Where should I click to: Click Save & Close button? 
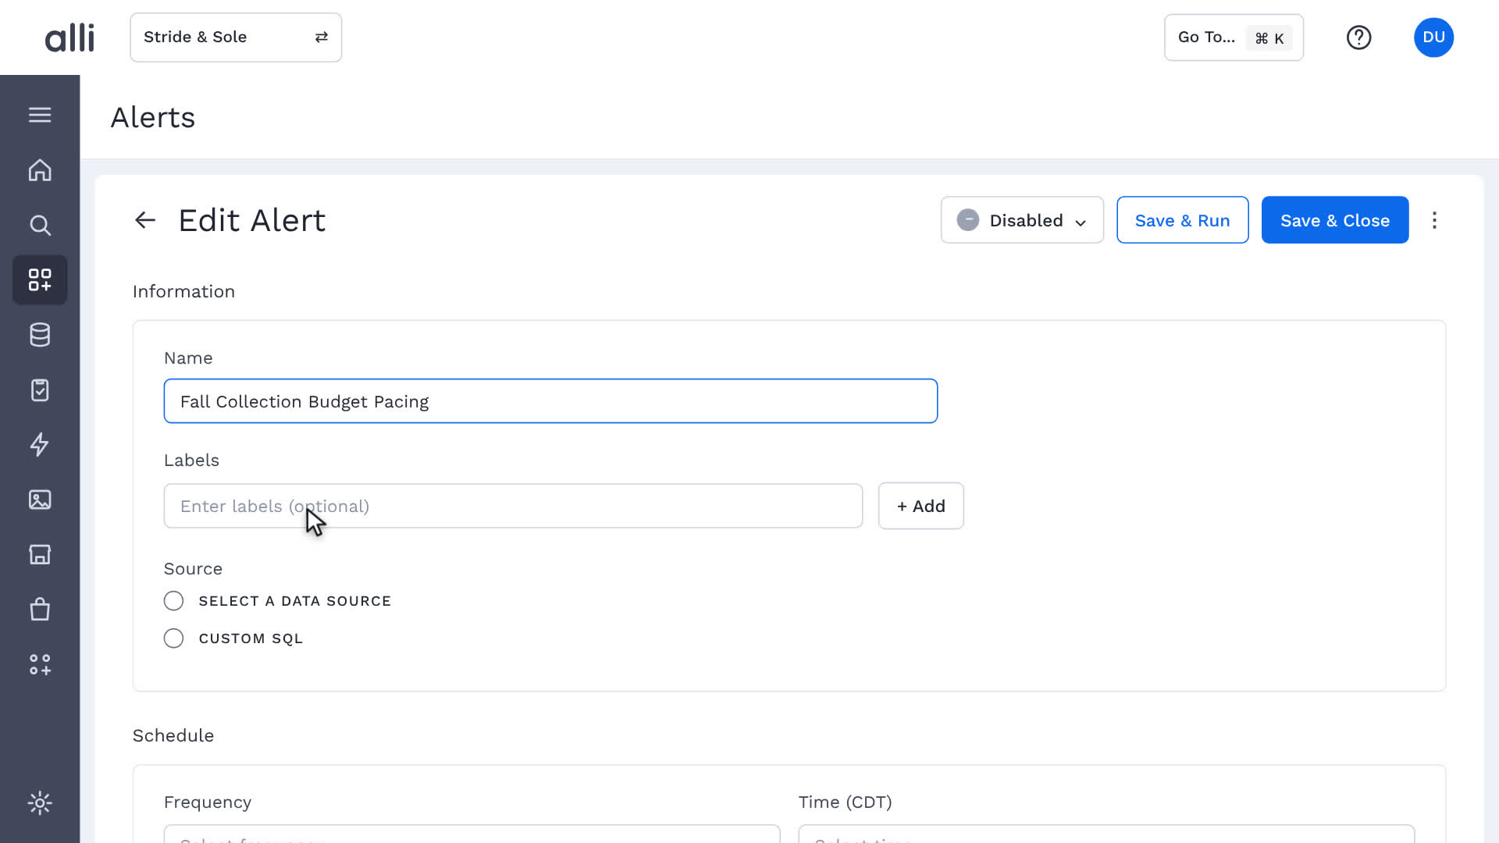coord(1334,220)
